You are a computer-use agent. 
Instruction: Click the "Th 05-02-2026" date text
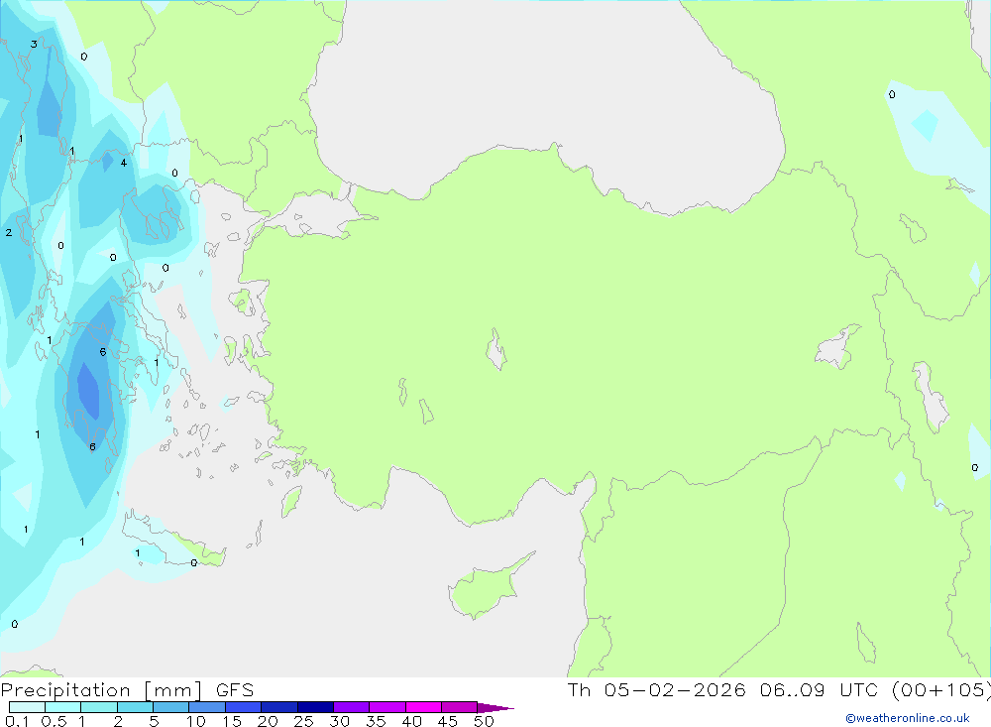(x=657, y=689)
